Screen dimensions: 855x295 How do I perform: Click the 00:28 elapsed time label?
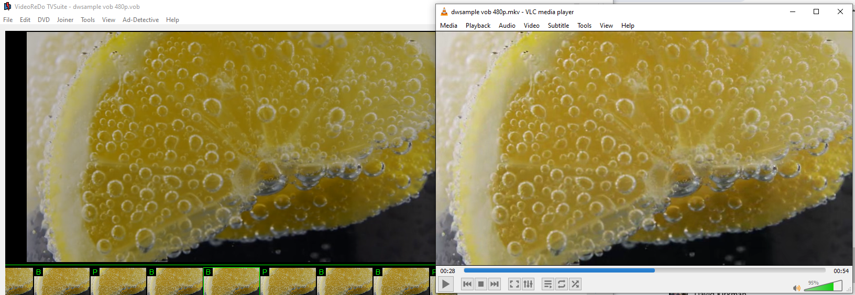click(447, 271)
